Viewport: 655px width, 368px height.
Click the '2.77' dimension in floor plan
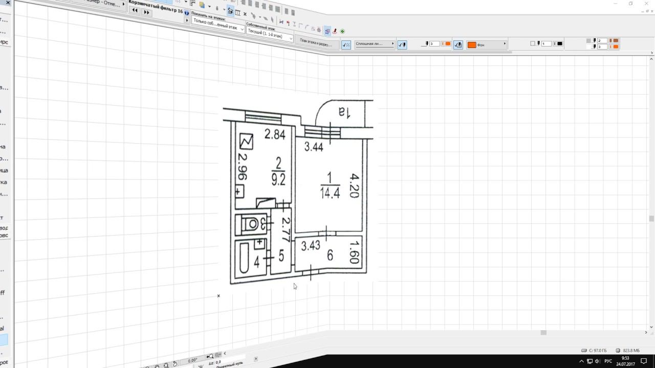click(x=286, y=230)
